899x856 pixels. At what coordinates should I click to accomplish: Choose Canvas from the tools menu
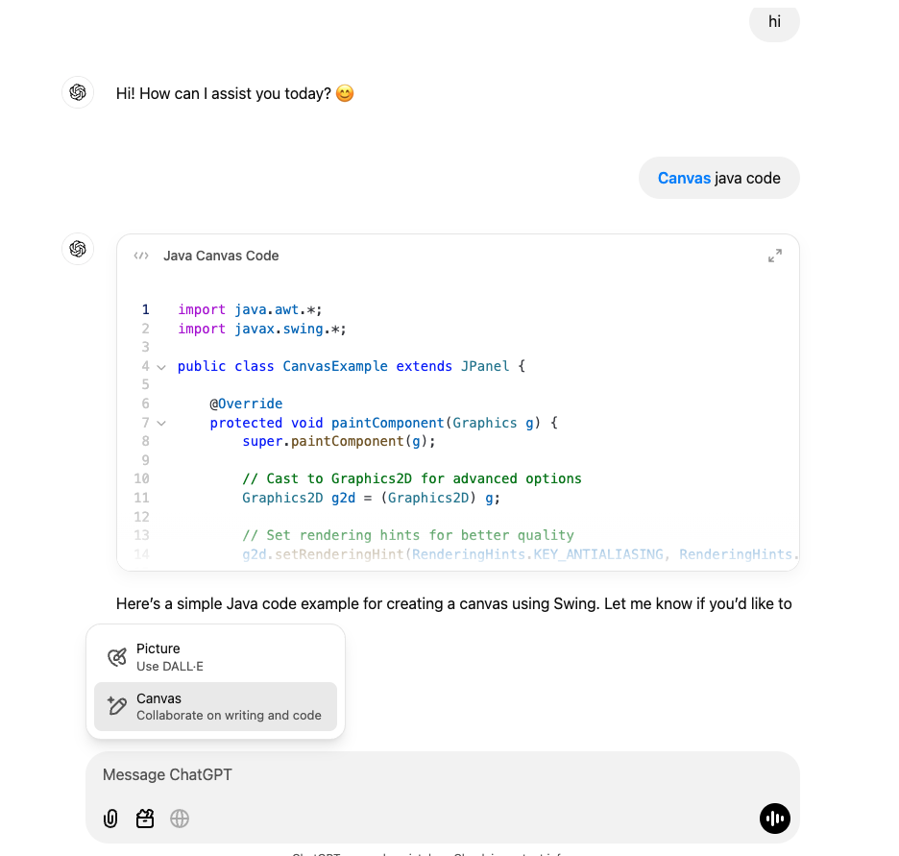215,706
